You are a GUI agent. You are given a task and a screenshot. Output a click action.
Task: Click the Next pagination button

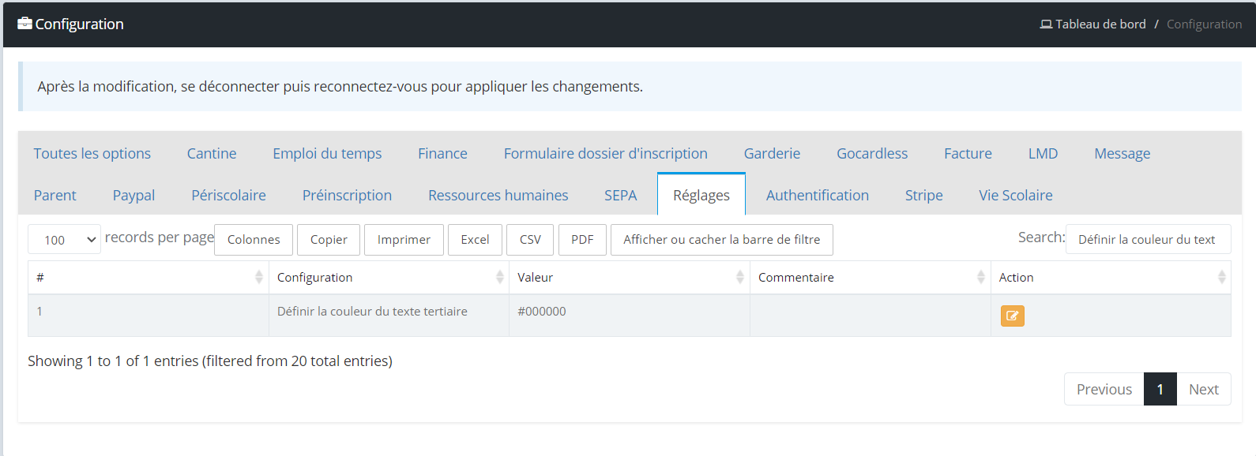click(x=1204, y=389)
